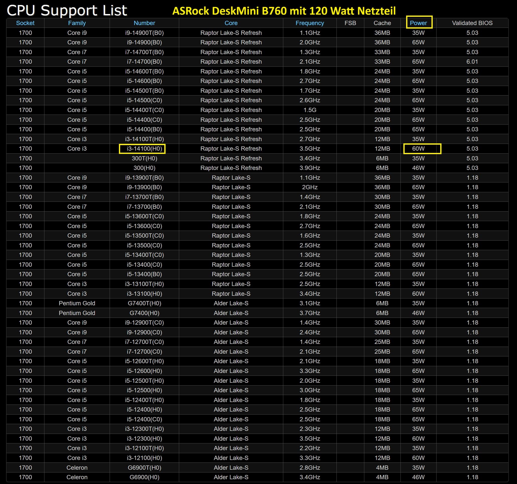Select the G7400T(H0) Pentium Gold entry
Screen dimensions: 517x484
pos(144,303)
